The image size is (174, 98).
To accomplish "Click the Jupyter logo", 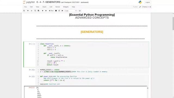I will tap(29, 2).
